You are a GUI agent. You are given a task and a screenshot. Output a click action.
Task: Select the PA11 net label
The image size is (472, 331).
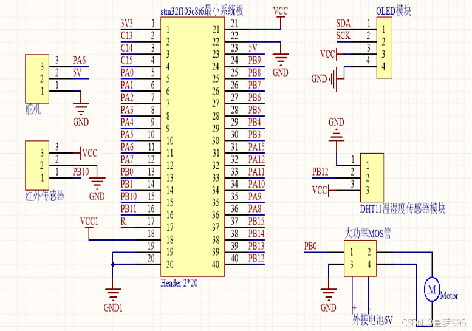click(256, 171)
